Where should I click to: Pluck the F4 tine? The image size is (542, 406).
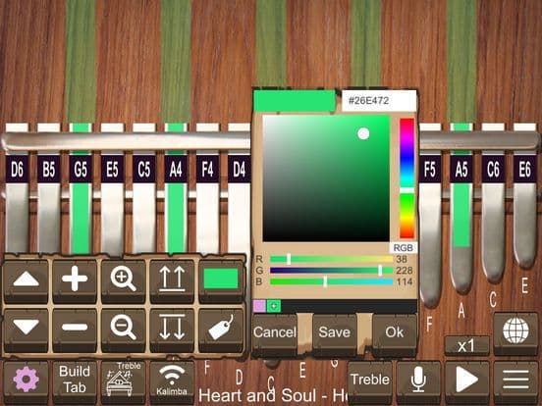208,218
